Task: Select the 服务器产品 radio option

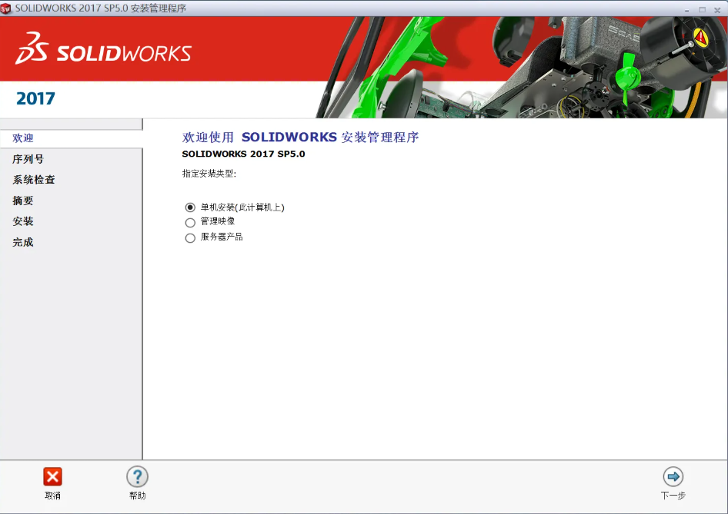Action: [190, 238]
